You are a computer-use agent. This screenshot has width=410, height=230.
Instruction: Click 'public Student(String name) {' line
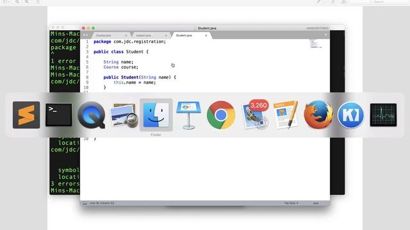coord(140,77)
